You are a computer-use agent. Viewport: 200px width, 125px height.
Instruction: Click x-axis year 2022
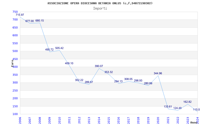click(178, 120)
